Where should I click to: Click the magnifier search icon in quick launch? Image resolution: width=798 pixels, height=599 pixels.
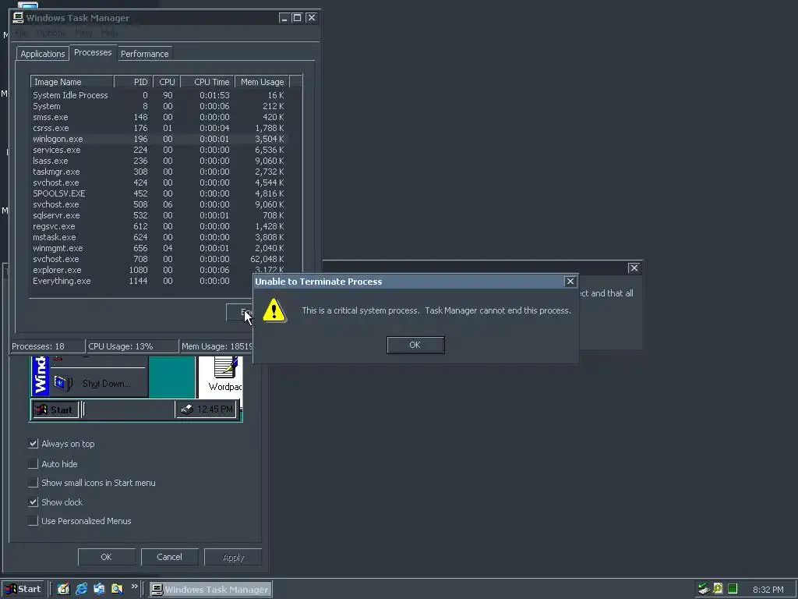point(117,590)
